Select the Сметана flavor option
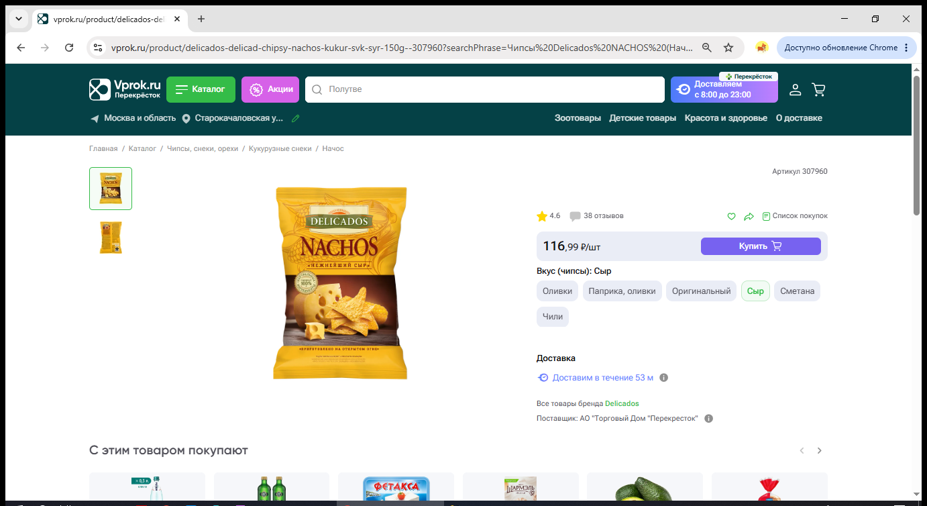The image size is (927, 506). click(797, 291)
